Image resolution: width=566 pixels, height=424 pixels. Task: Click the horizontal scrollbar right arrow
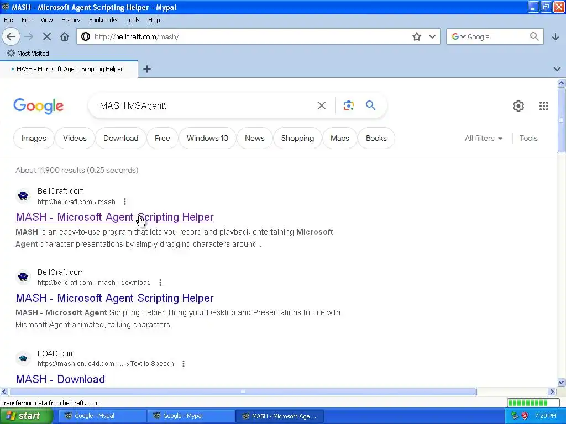(x=552, y=391)
